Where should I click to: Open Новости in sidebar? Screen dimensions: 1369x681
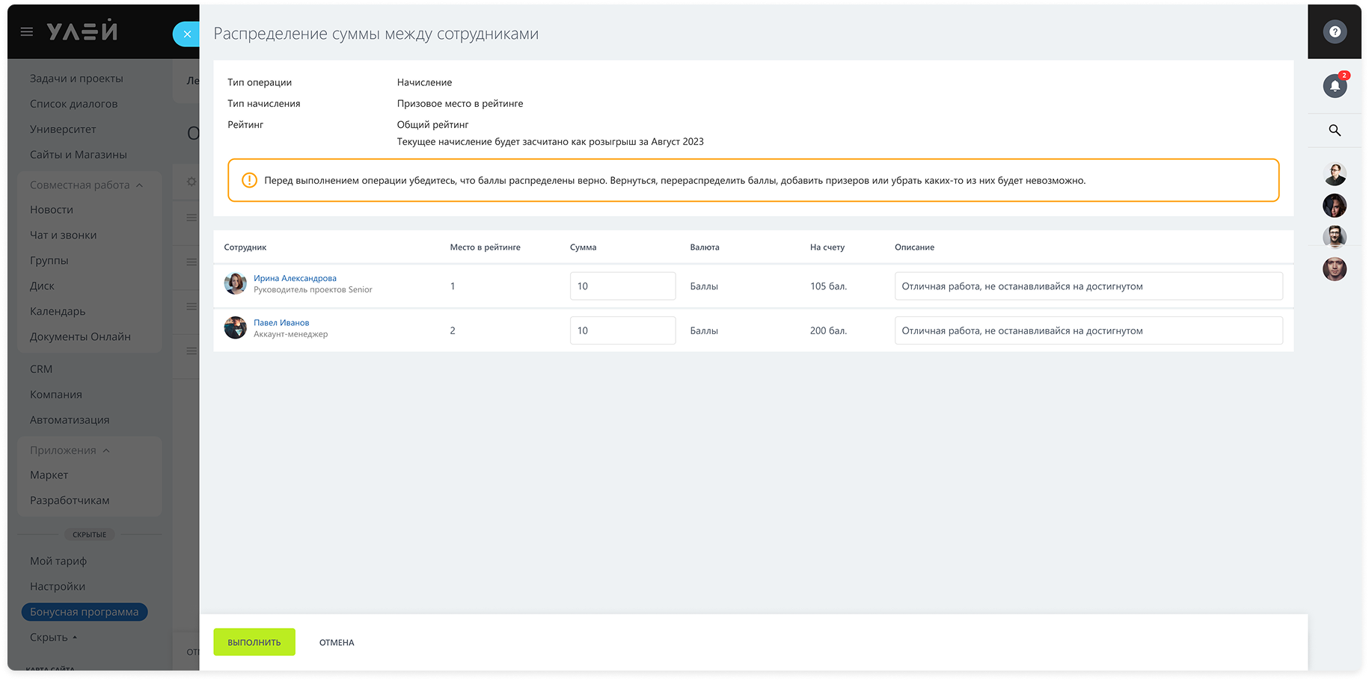[52, 210]
